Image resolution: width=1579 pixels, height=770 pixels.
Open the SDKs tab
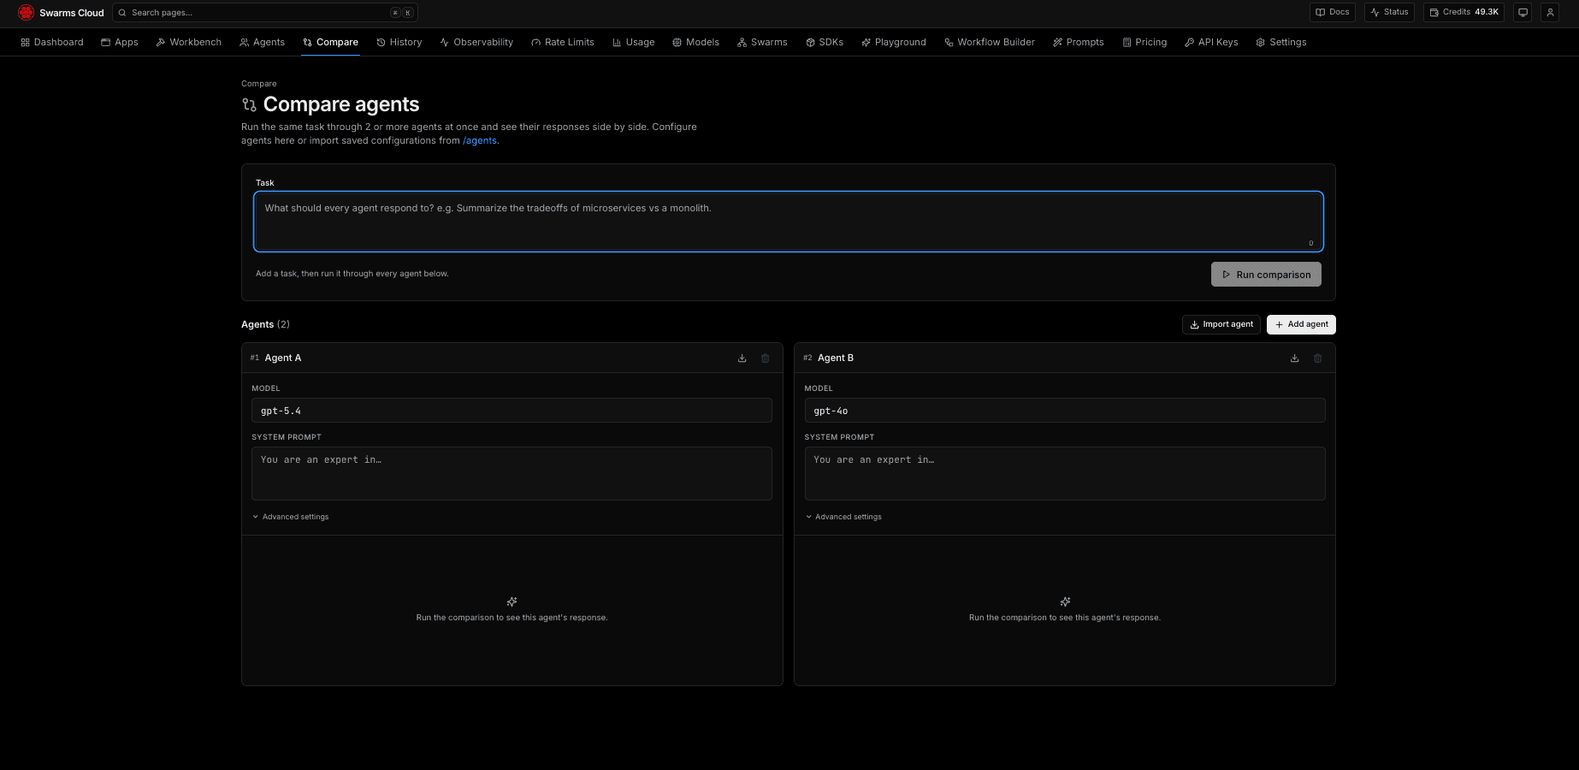(x=825, y=42)
